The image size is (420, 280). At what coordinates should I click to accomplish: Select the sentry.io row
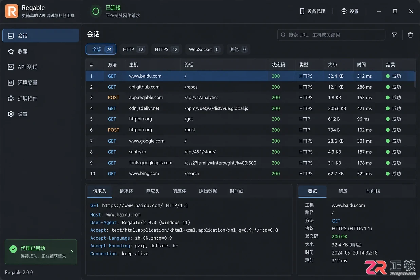click(250, 152)
